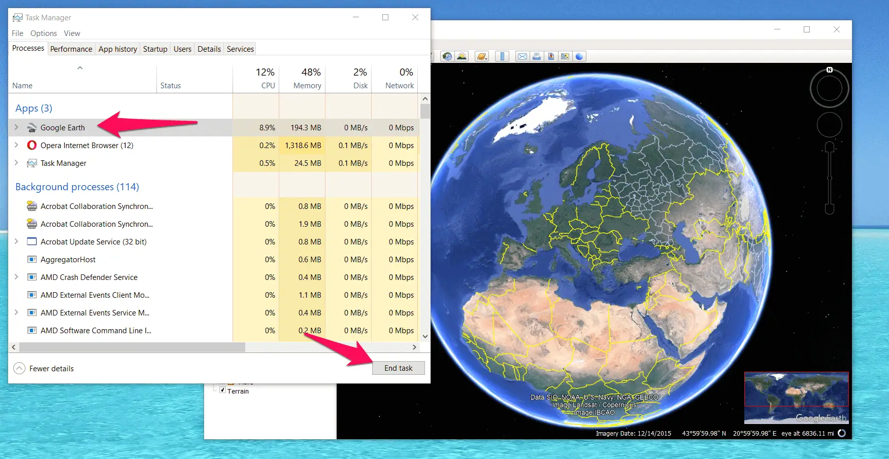Click the N north compass marker
Viewport: 889px width, 459px height.
(830, 70)
